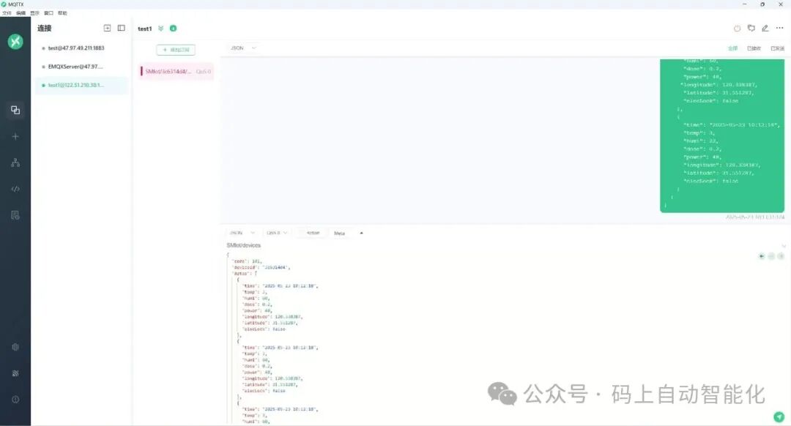Screen dimensions: 791x426
Task: Open the three-dots more menu
Action: point(779,29)
